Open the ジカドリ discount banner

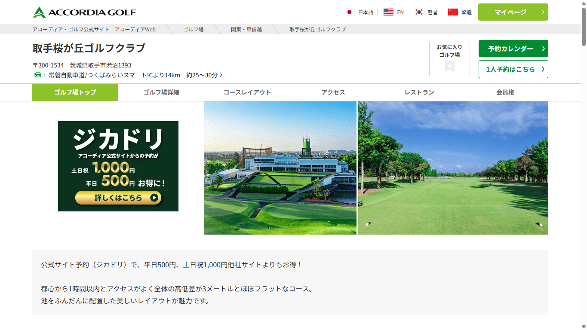click(x=118, y=166)
